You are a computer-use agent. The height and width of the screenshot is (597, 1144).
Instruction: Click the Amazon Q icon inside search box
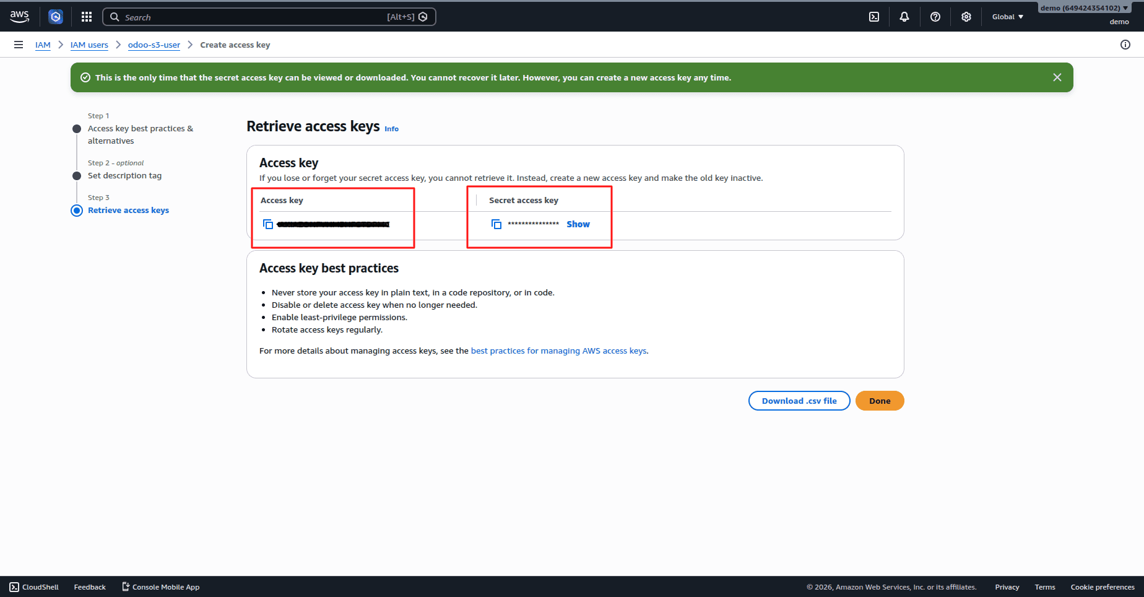pos(423,17)
